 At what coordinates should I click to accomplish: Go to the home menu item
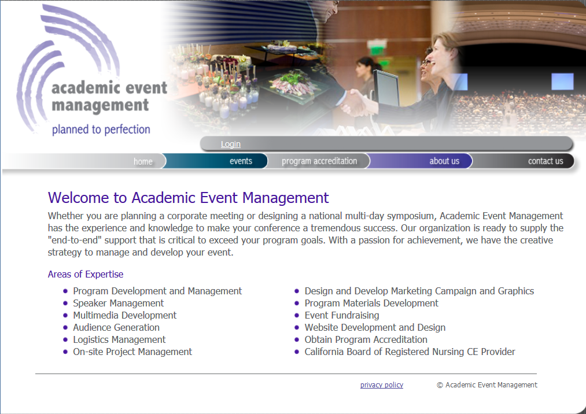143,161
